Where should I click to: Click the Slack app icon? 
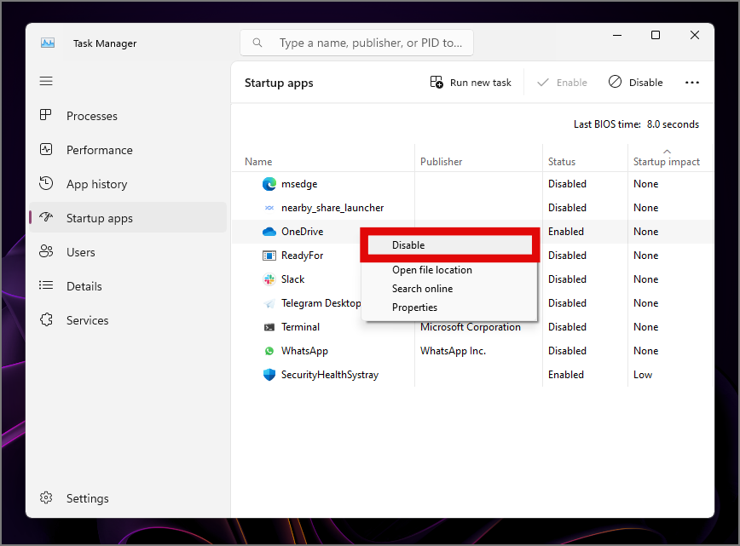(x=269, y=279)
